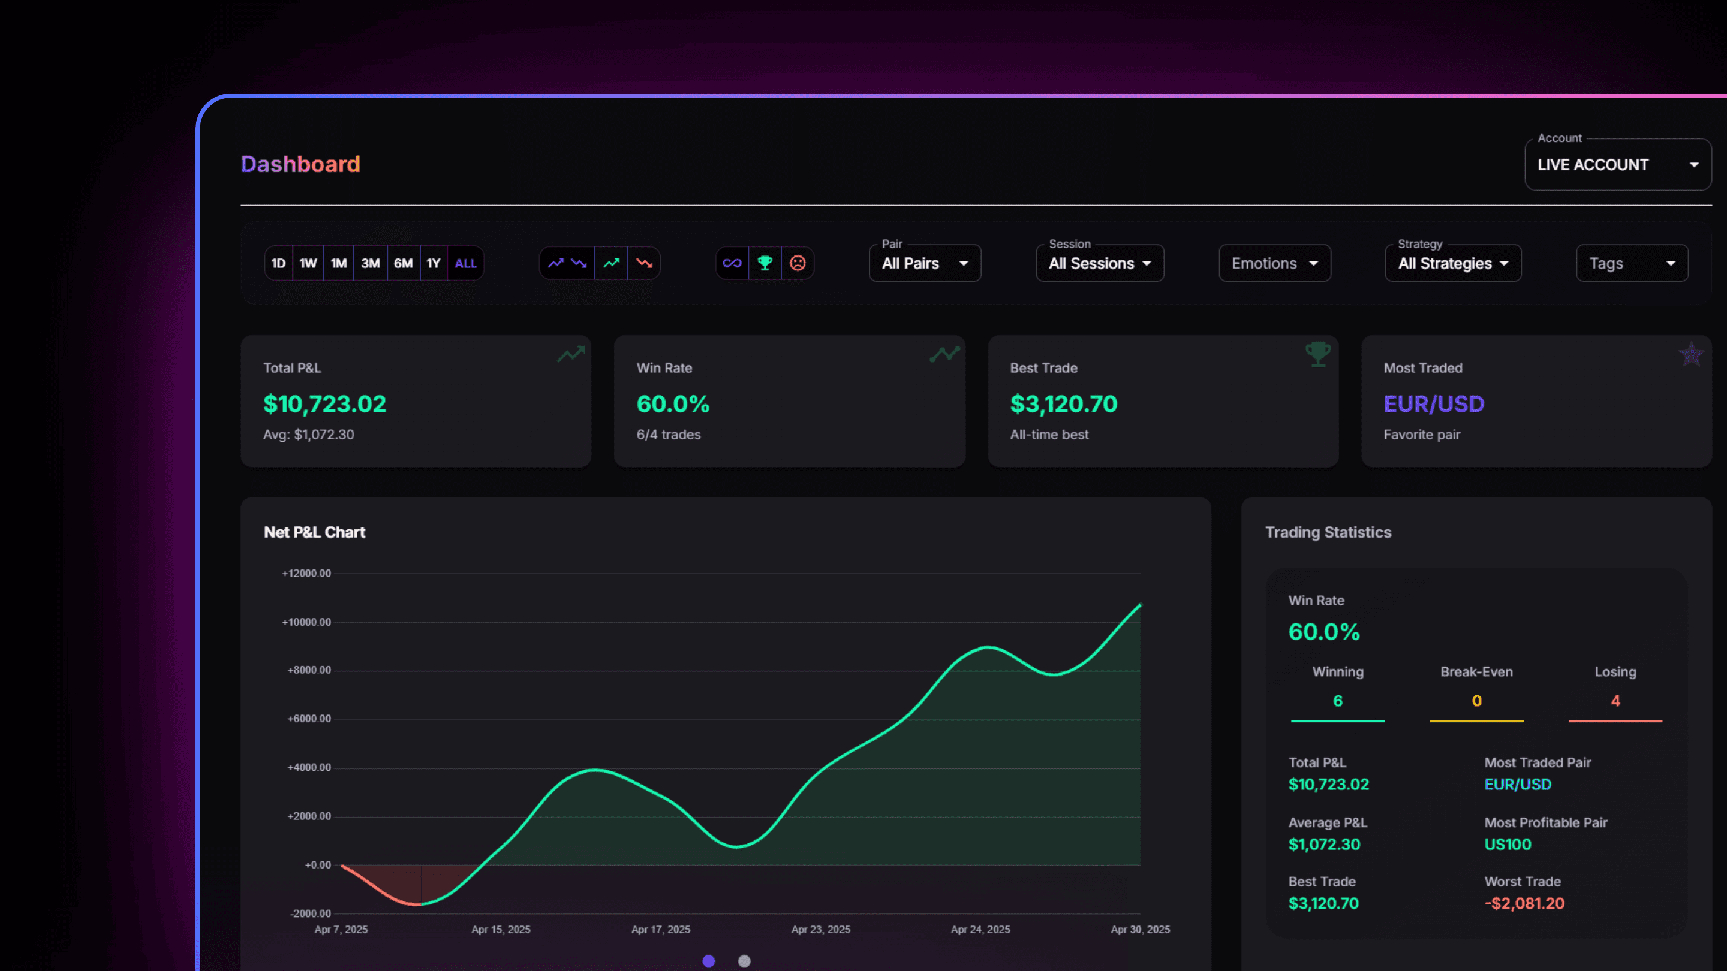
Task: Click Total P&L $10,723.02 in statistics
Action: 1329,784
